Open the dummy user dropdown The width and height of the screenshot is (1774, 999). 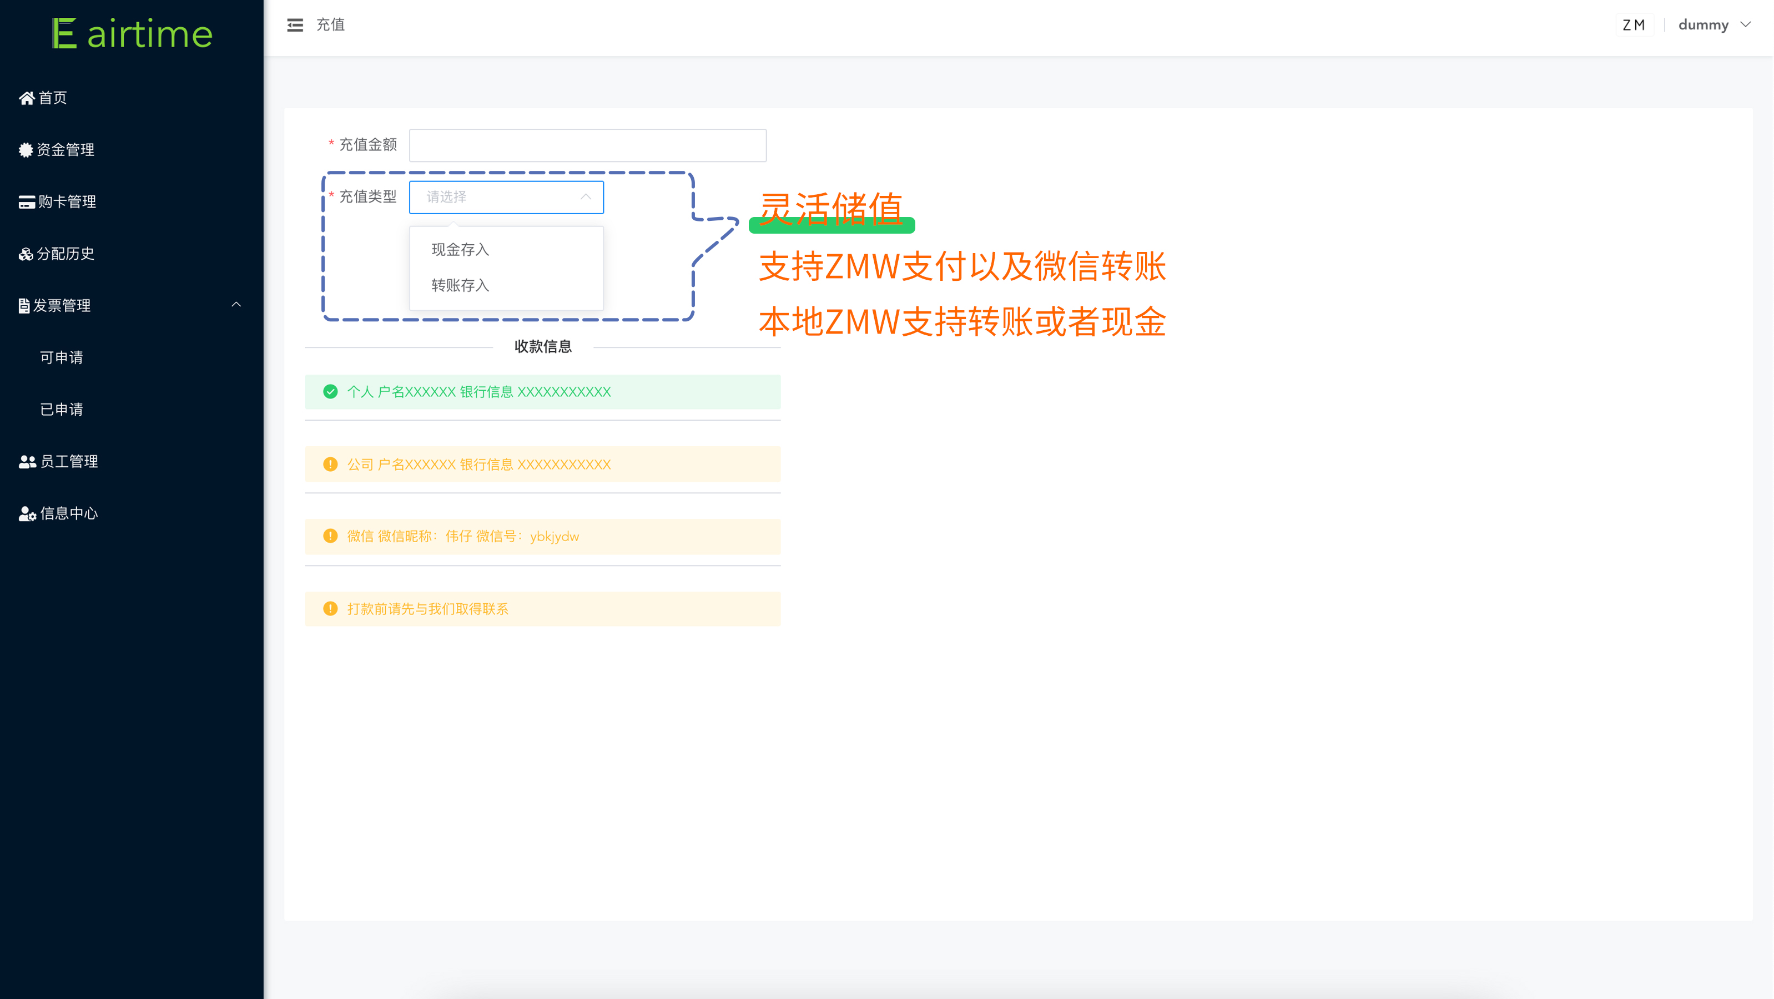(1714, 25)
